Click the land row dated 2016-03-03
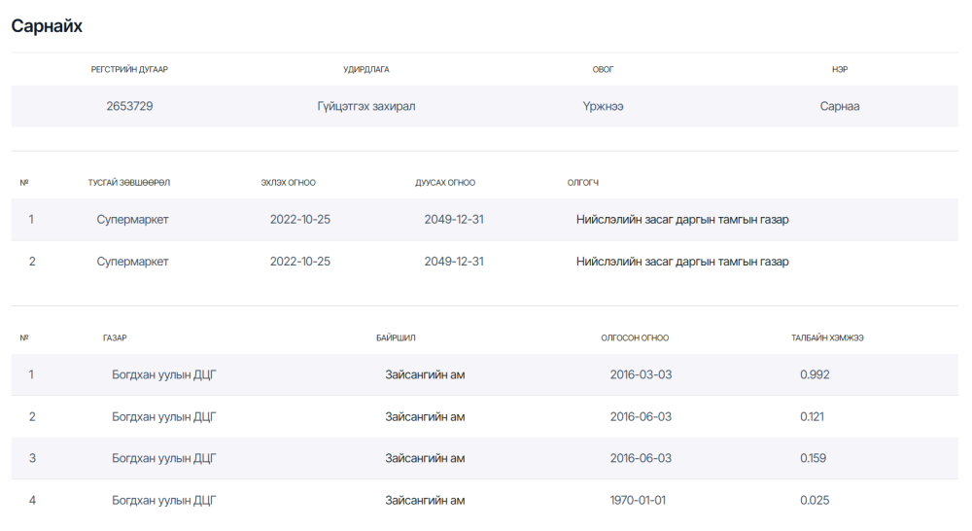The height and width of the screenshot is (531, 972). pyautogui.click(x=485, y=374)
